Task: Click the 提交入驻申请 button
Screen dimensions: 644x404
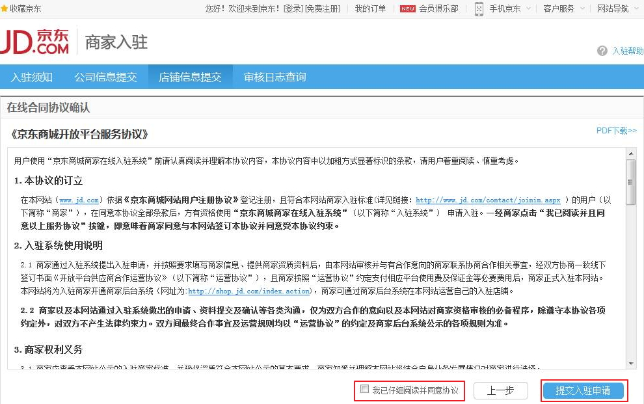Action: [x=584, y=390]
